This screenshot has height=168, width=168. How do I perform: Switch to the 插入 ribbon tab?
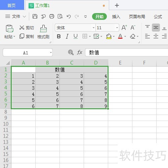pos(116,17)
